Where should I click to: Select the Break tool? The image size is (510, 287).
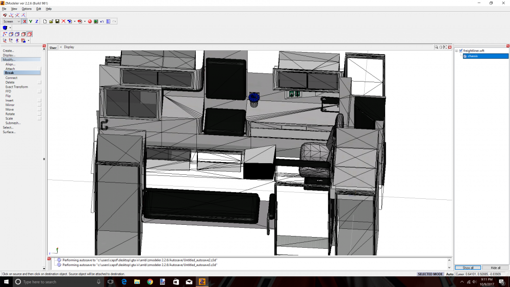coord(22,73)
